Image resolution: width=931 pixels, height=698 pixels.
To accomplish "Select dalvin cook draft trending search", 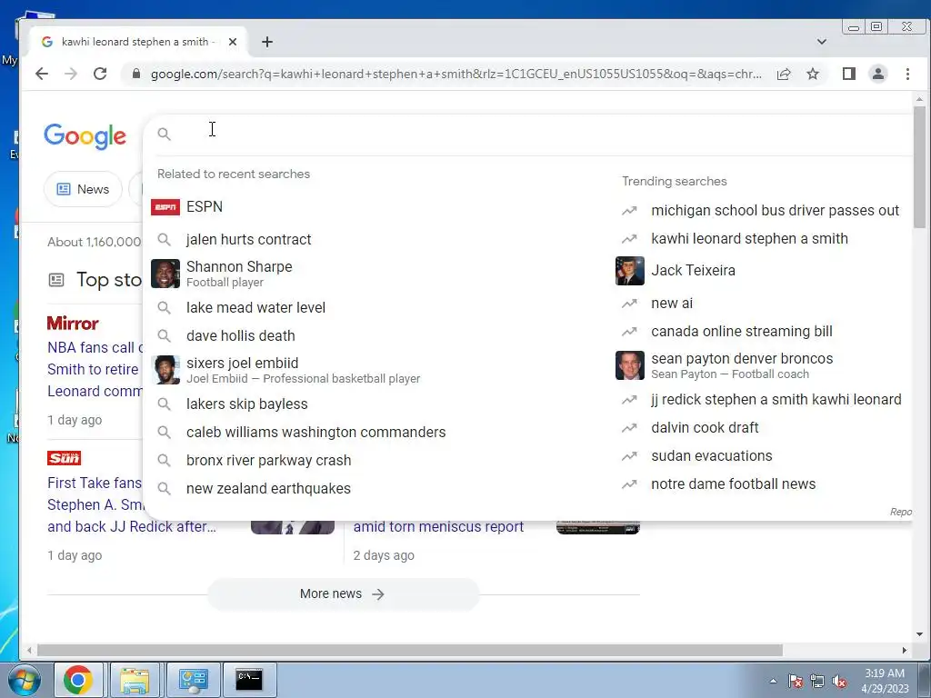I will coord(761,427).
